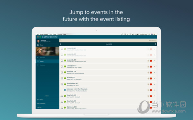Screen dimensions: 193x120
Task: Click the edit pencil for Lexington, KY event
Action: (x=148, y=67)
